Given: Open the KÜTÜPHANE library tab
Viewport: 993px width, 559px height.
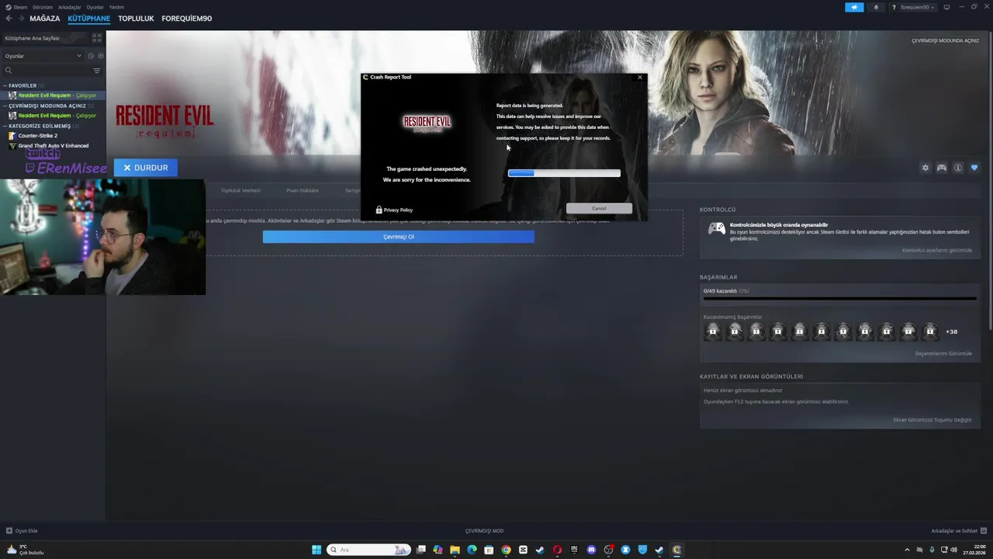Looking at the screenshot, I should pos(89,18).
